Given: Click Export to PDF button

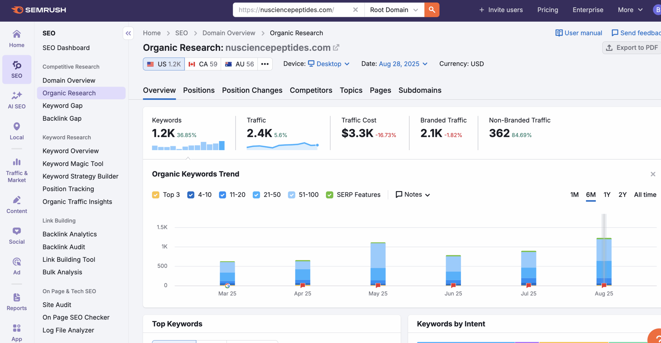Looking at the screenshot, I should point(632,48).
